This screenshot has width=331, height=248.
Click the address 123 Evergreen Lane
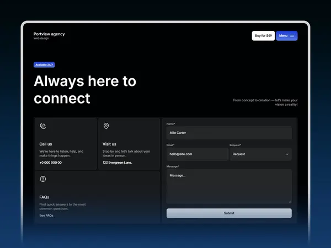click(x=117, y=163)
